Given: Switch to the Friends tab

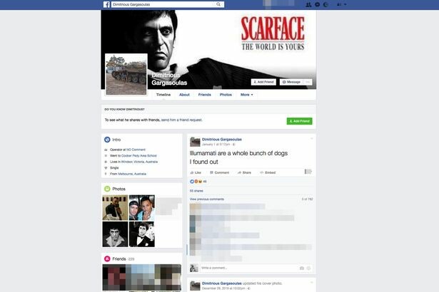Looking at the screenshot, I should (205, 95).
